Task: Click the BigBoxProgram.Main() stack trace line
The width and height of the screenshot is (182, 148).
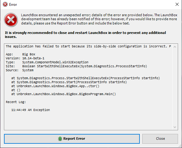Action: click(64, 94)
